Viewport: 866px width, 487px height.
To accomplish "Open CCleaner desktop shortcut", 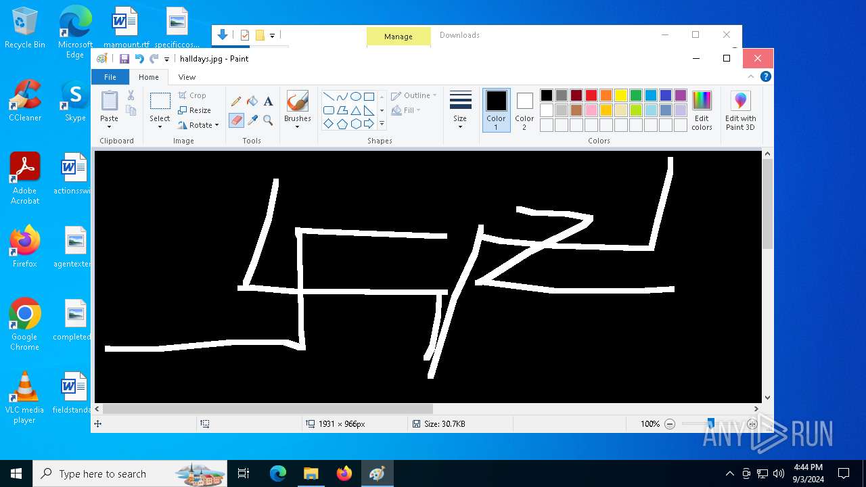I will [x=25, y=100].
